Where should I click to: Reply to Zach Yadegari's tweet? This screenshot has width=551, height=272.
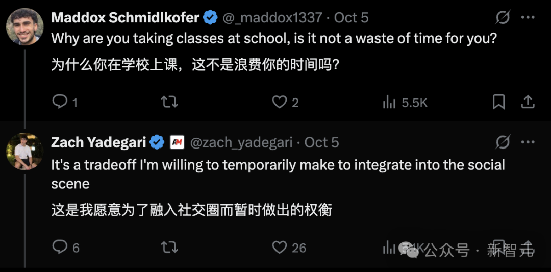pos(60,248)
